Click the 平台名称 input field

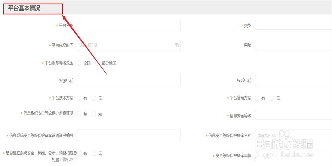tap(129, 26)
